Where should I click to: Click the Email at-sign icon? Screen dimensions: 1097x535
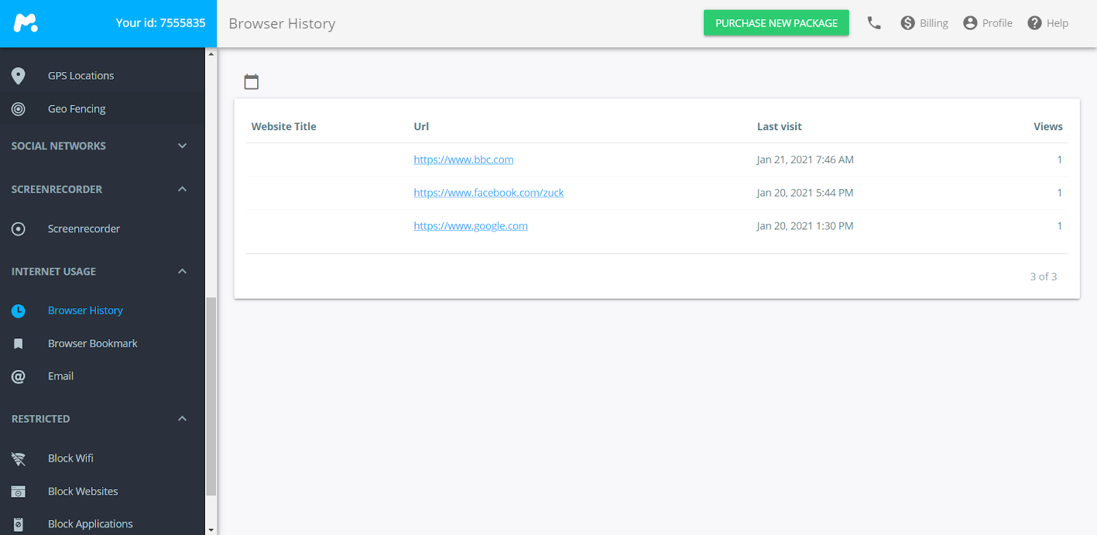(x=19, y=376)
